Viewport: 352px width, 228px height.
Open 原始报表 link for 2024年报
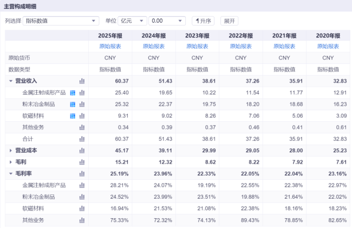coord(154,47)
